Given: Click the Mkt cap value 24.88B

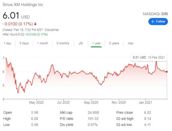Looking at the screenshot, I should (x=93, y=113).
